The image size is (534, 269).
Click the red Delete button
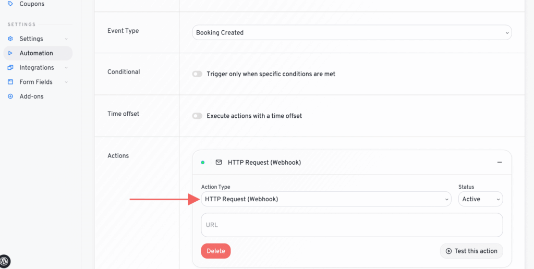216,251
